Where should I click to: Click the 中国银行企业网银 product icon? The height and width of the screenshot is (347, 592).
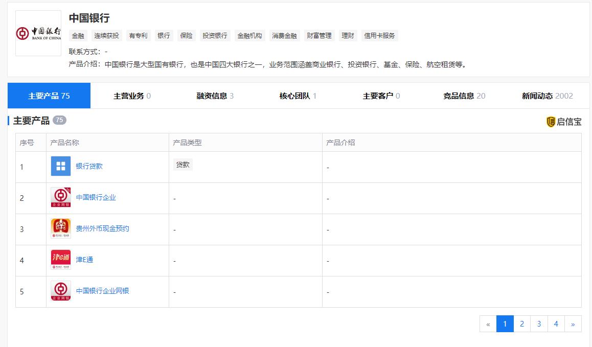pyautogui.click(x=61, y=291)
